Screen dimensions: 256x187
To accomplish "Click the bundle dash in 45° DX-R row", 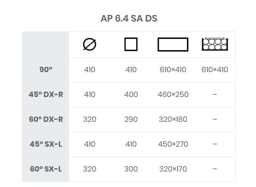I will tap(215, 94).
